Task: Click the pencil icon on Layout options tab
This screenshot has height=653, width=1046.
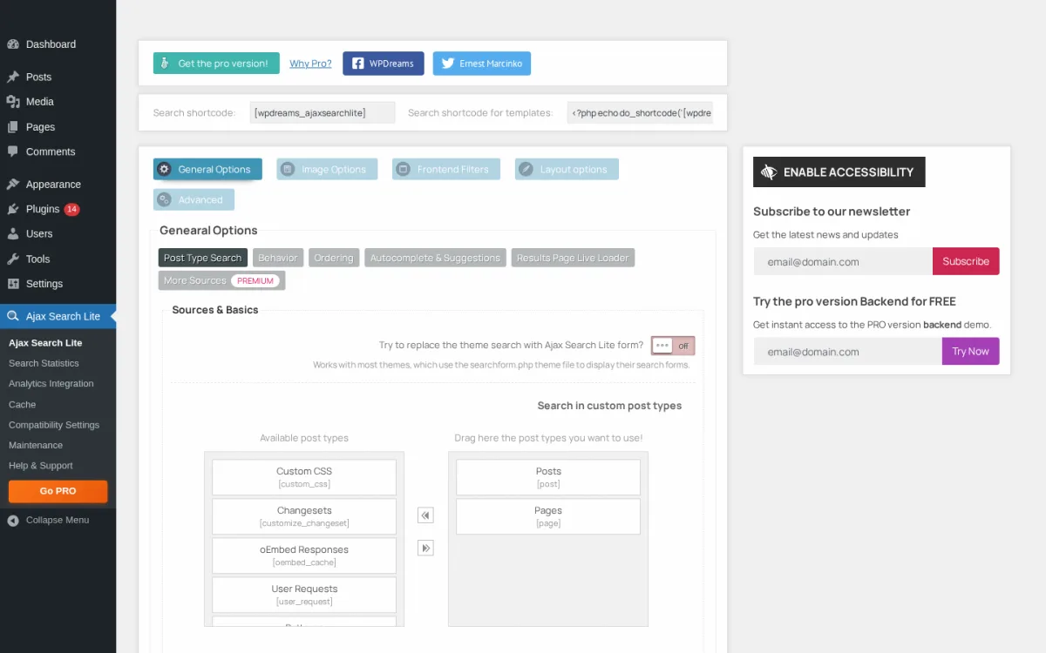Action: click(x=526, y=169)
